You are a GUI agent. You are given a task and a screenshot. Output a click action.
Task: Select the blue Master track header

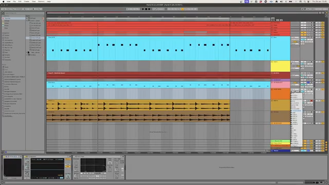[280, 151]
